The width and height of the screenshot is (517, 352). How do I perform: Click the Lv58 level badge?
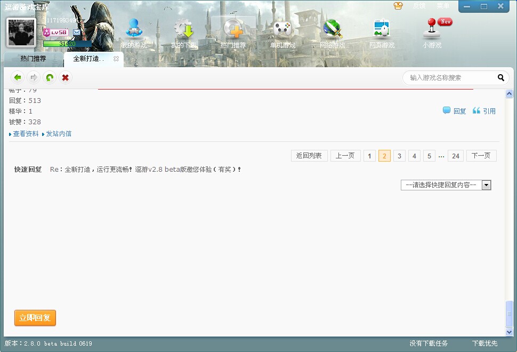tap(55, 33)
